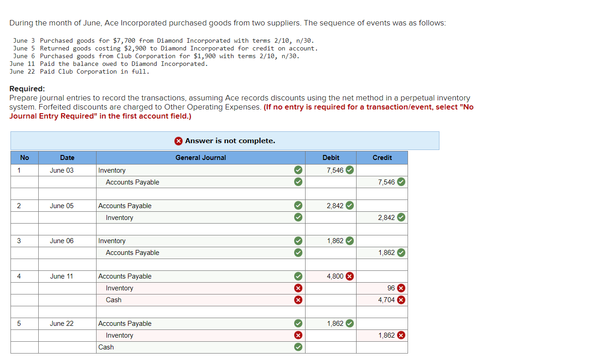
Task: Open the June 11 Accounts Payable account field
Action: pos(200,276)
